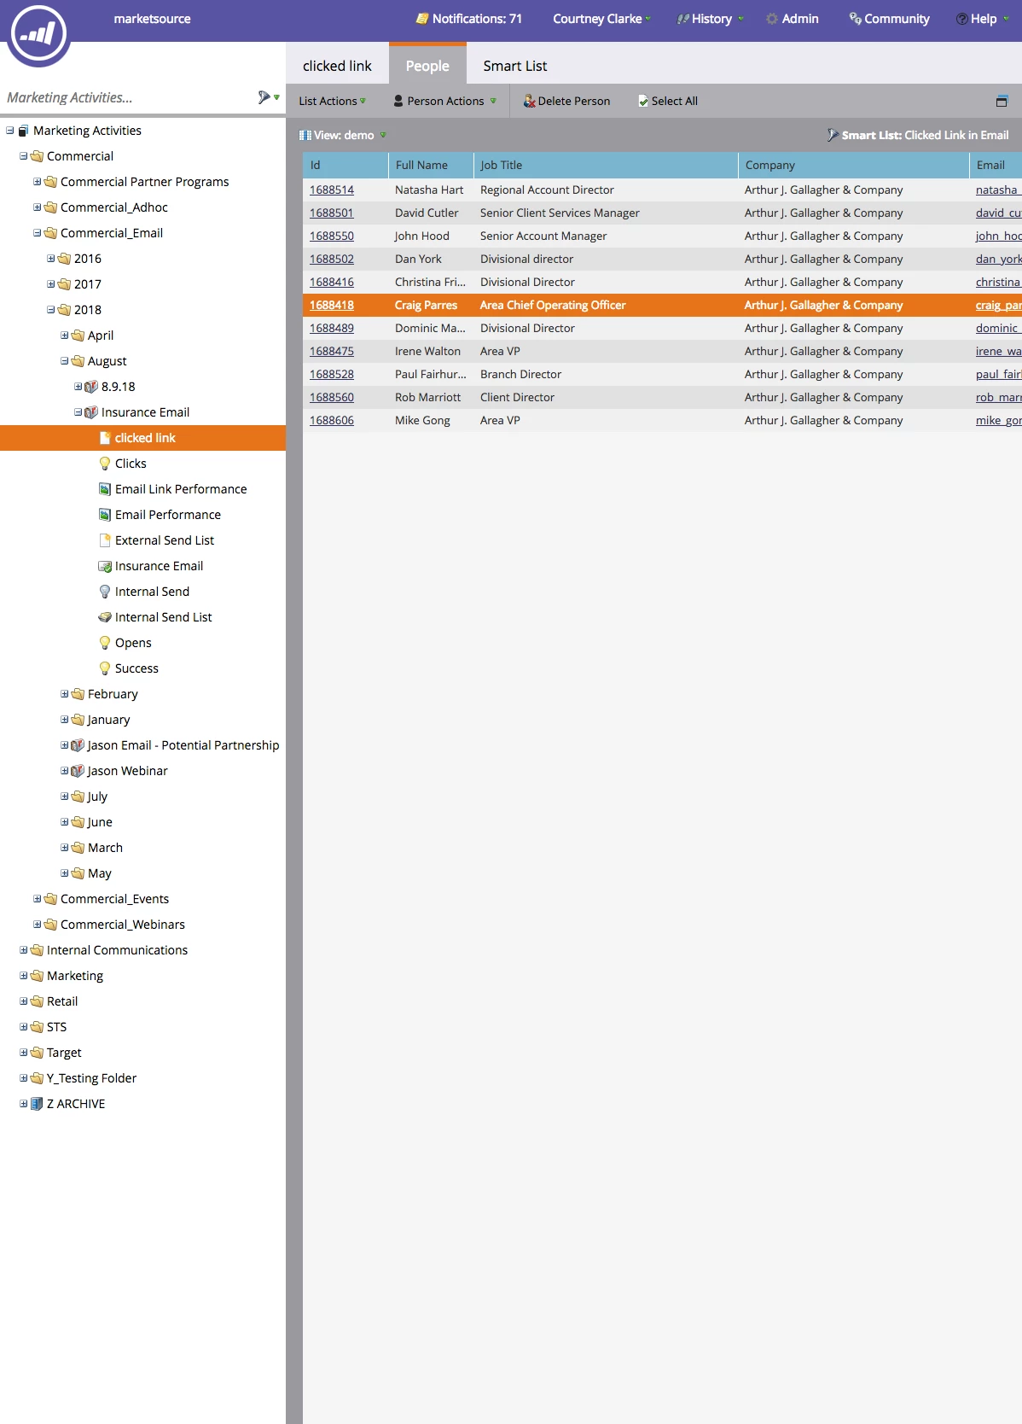The width and height of the screenshot is (1022, 1424).
Task: Click the Marketing Activities search field
Action: [128, 97]
